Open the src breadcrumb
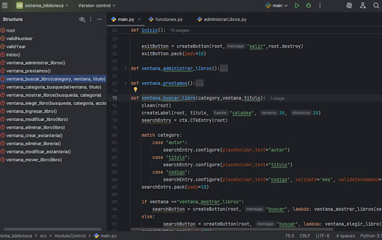382x240 pixels. (43, 236)
